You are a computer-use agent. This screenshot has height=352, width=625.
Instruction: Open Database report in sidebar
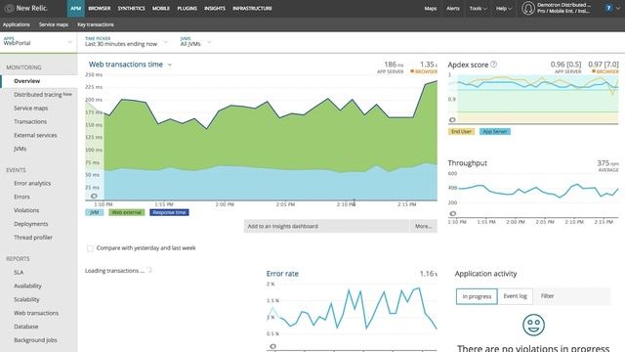tap(26, 327)
